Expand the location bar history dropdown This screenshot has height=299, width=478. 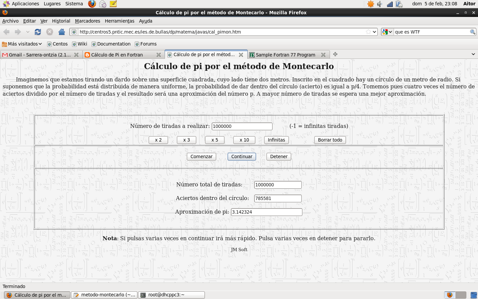[x=375, y=32]
